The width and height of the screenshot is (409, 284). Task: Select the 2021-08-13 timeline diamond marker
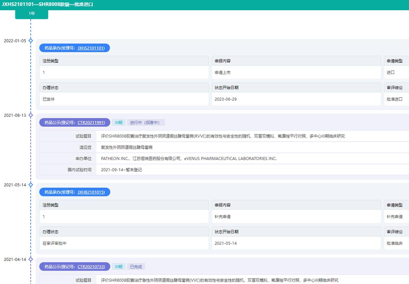(x=31, y=115)
